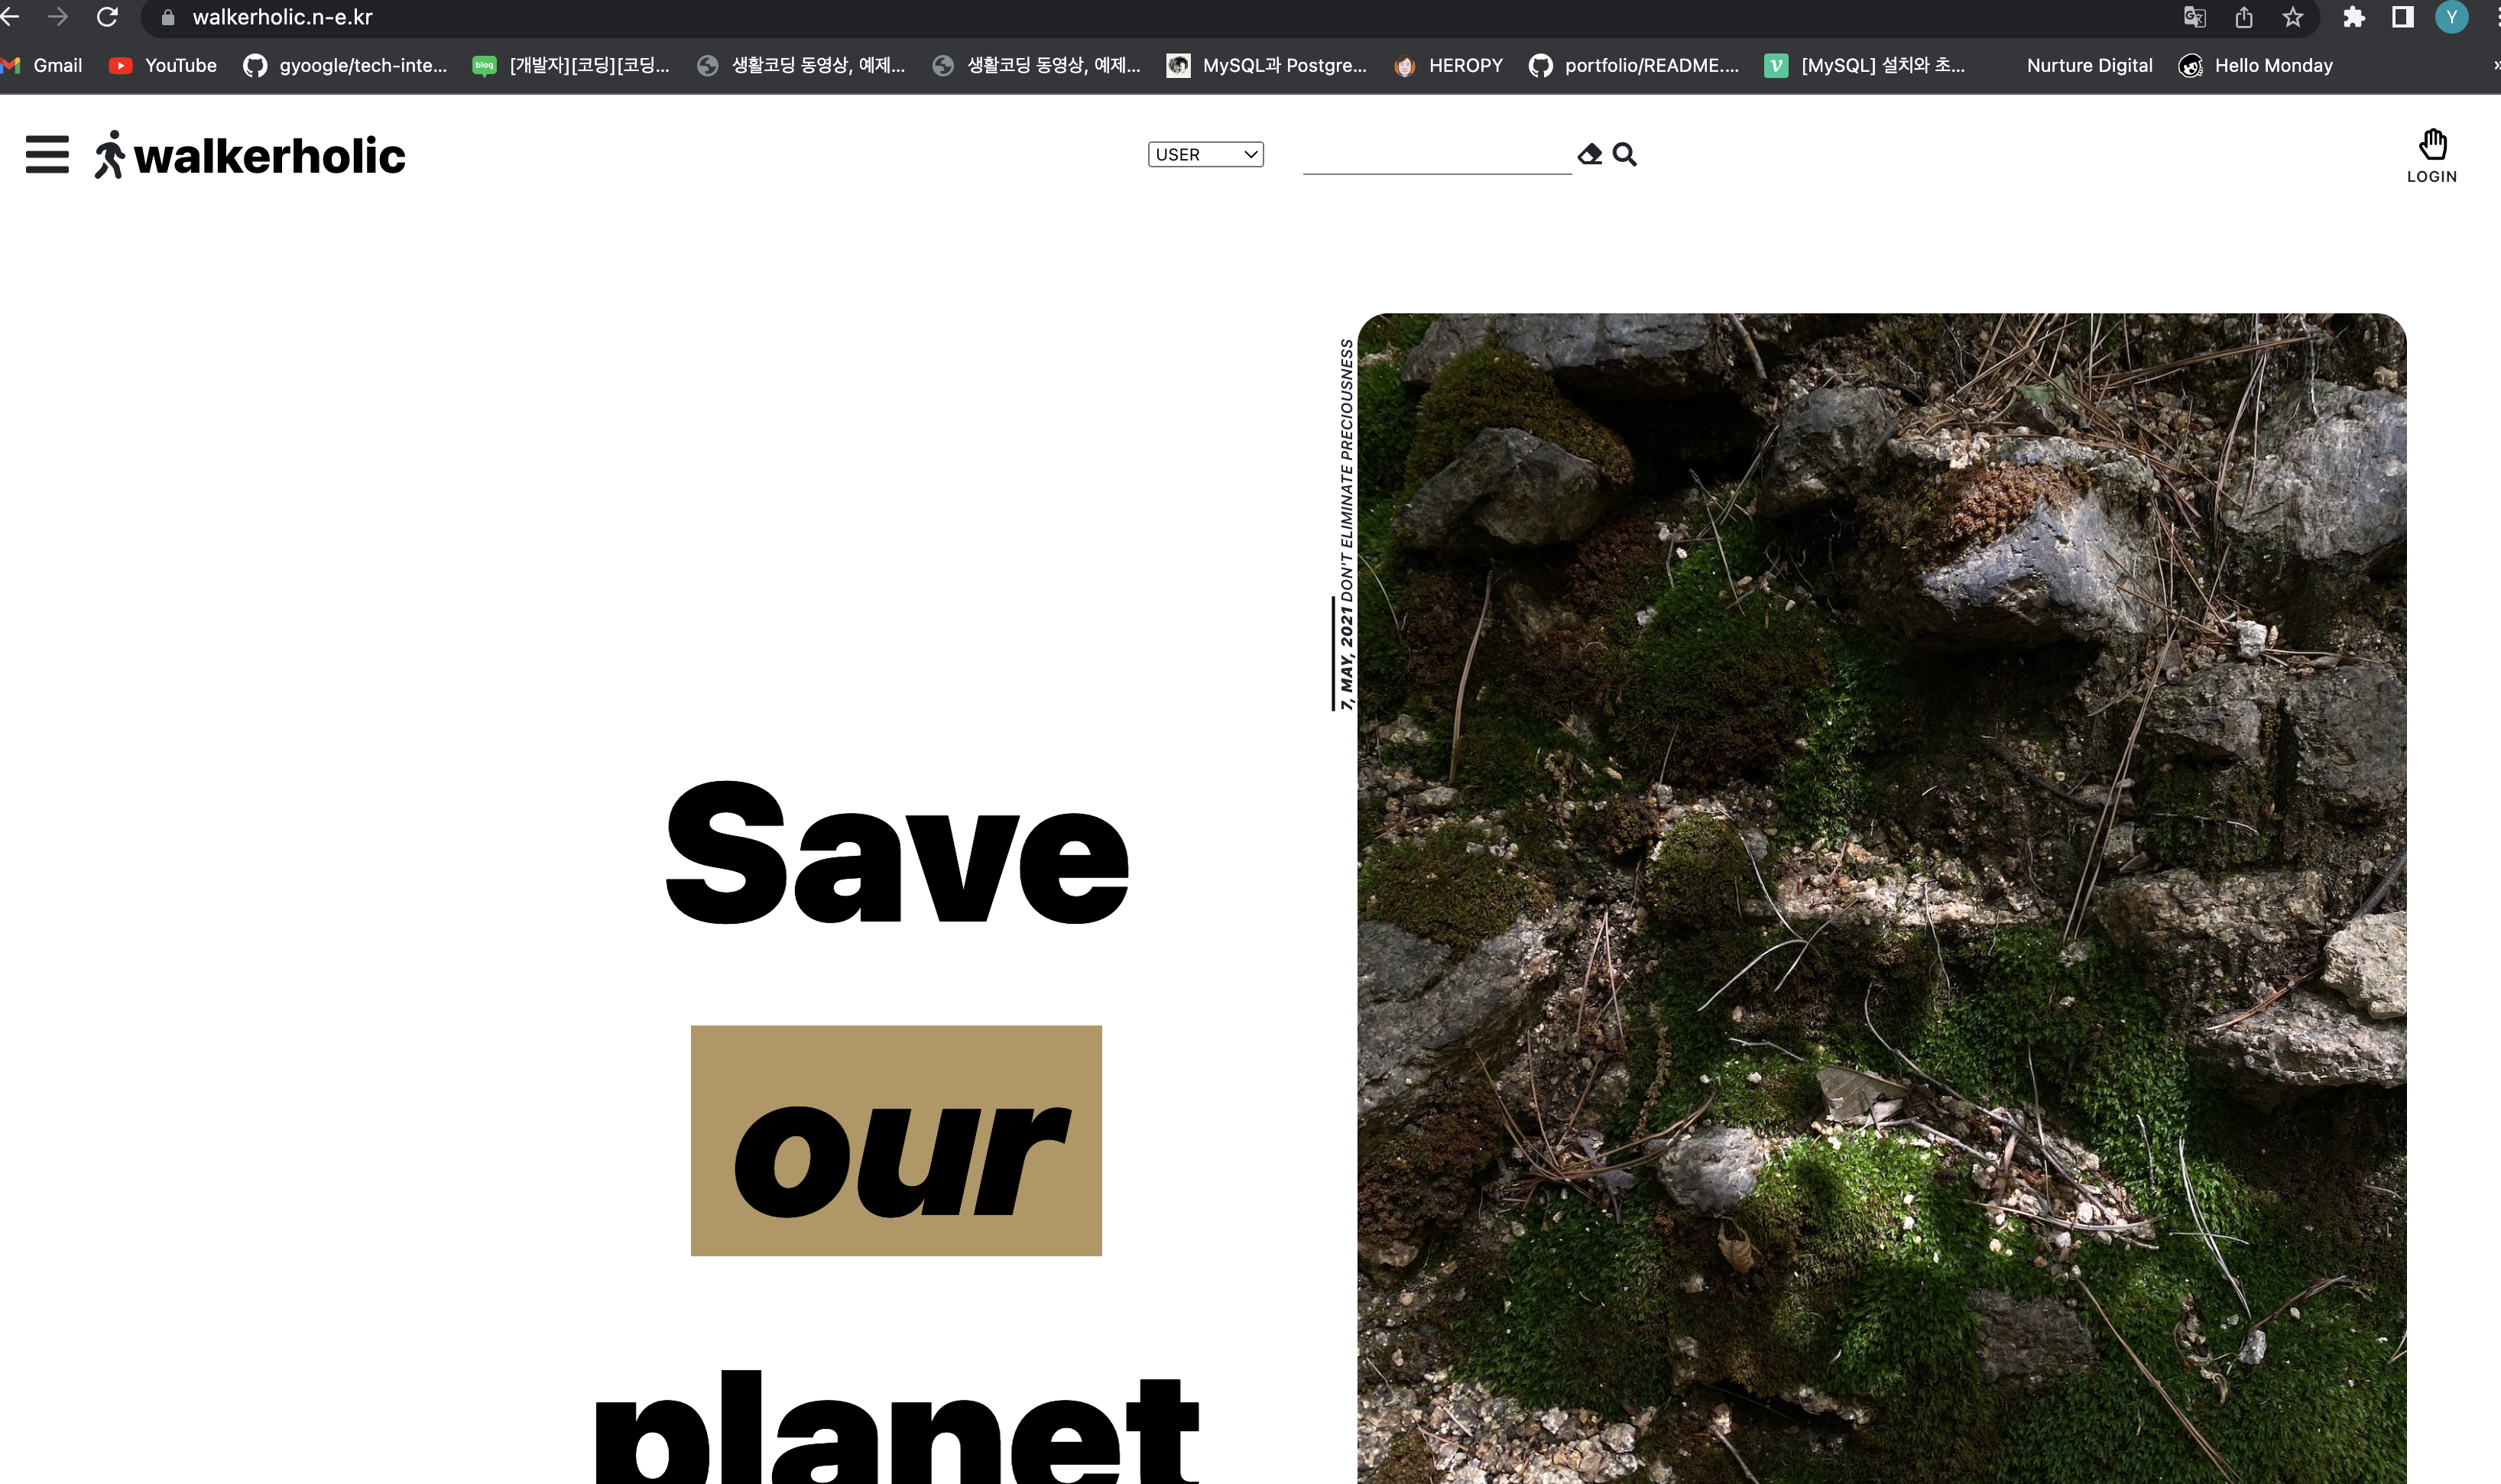
Task: Click the browser forward arrow
Action: 58,17
